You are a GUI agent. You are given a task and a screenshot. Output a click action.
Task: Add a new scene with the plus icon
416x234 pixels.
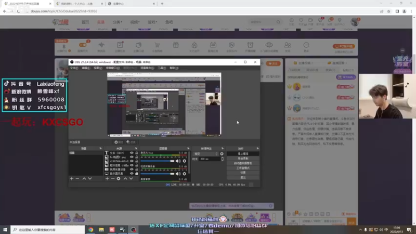pos(72,178)
